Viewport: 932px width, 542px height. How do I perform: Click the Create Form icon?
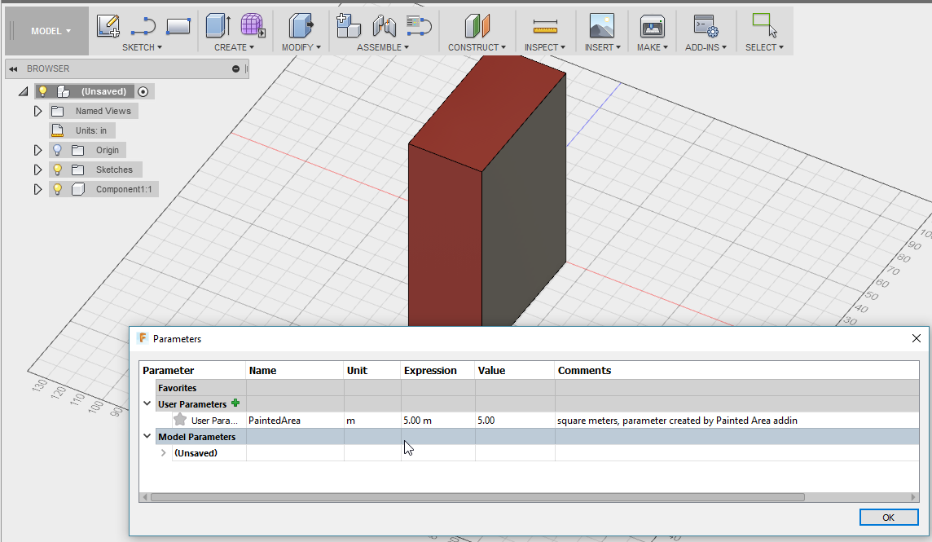click(253, 26)
